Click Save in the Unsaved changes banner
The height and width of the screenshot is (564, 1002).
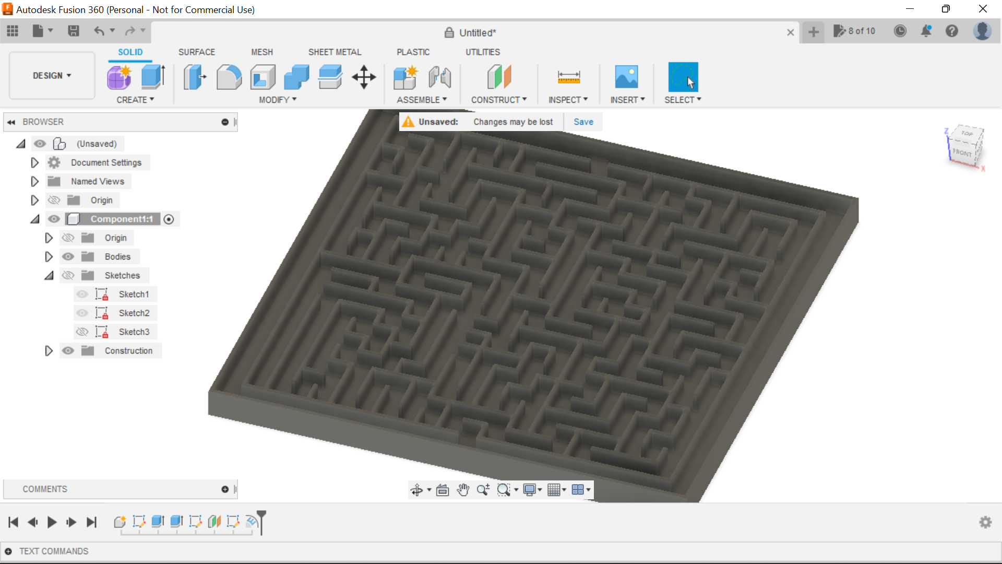[x=583, y=121]
